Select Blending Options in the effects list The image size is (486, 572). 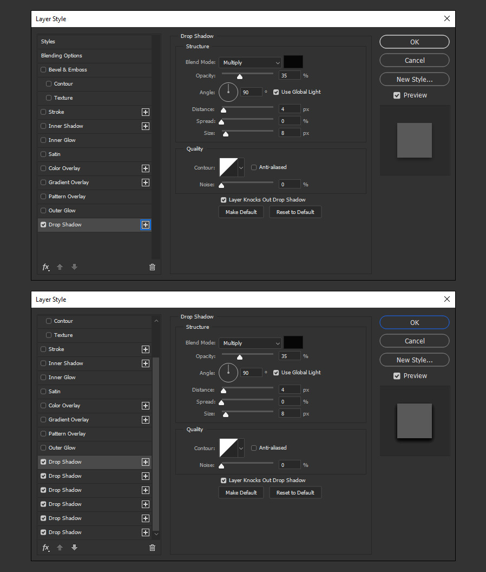point(94,56)
